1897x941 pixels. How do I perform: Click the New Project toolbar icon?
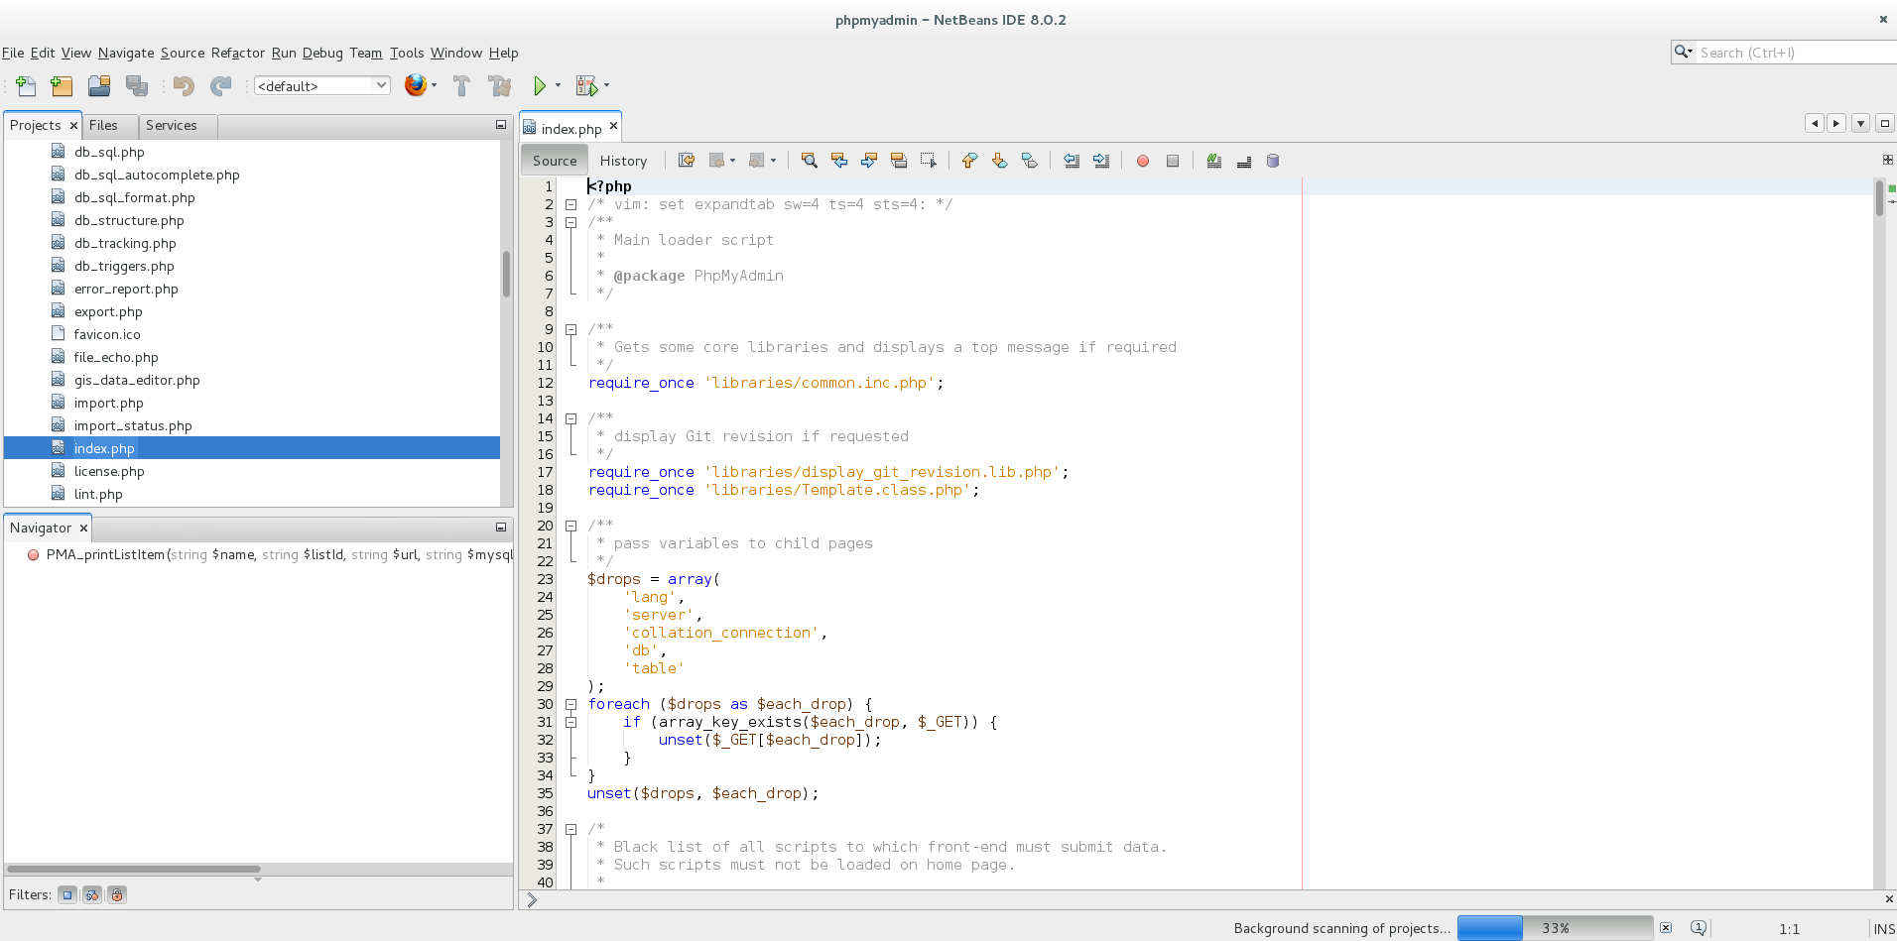tap(62, 86)
